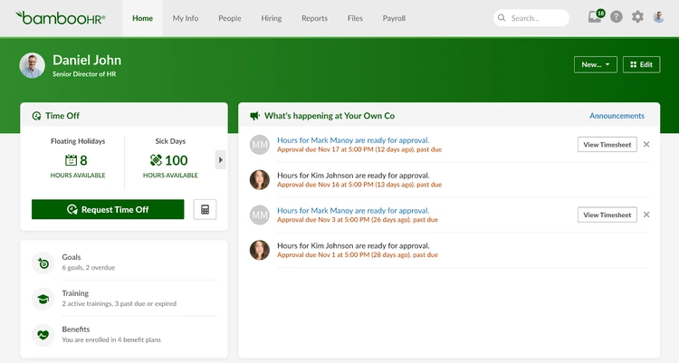This screenshot has height=363, width=679.
Task: Expand the New... dropdown button
Action: point(595,64)
